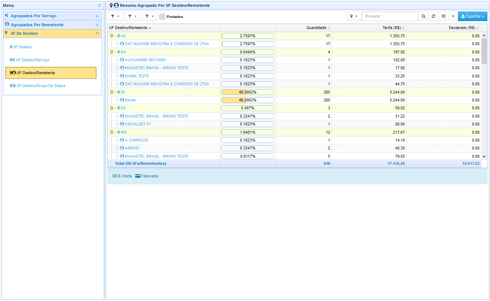
Task: Focus the Procurar search field
Action: click(x=390, y=16)
